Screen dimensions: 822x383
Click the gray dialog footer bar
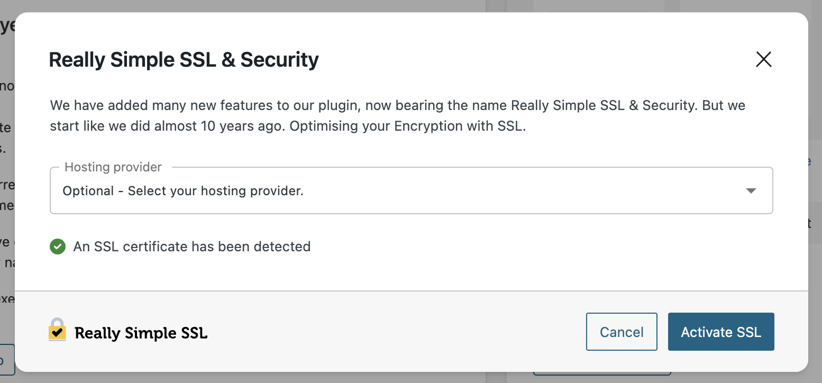412,331
